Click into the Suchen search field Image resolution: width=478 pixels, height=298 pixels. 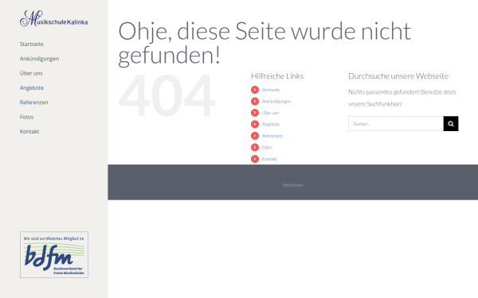396,124
